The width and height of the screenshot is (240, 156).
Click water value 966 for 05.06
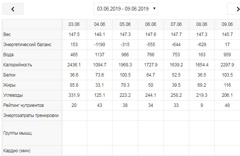pyautogui.click(x=125, y=55)
